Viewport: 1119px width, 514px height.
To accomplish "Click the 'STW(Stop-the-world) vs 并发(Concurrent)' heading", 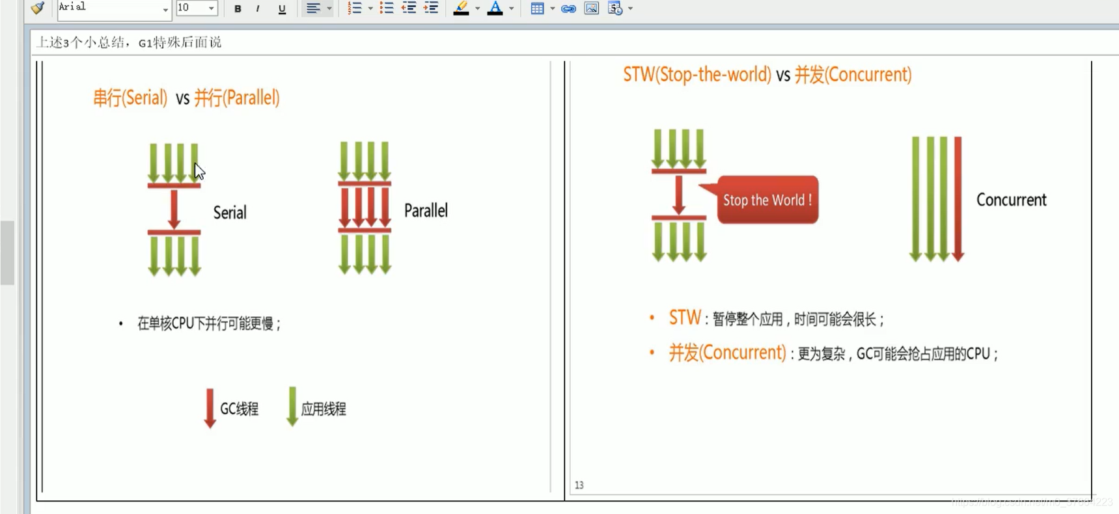I will 767,74.
